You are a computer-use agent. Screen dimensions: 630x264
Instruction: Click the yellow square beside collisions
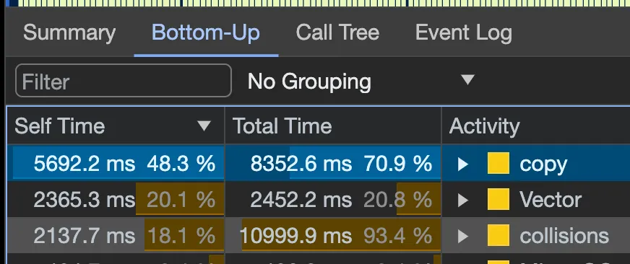499,236
